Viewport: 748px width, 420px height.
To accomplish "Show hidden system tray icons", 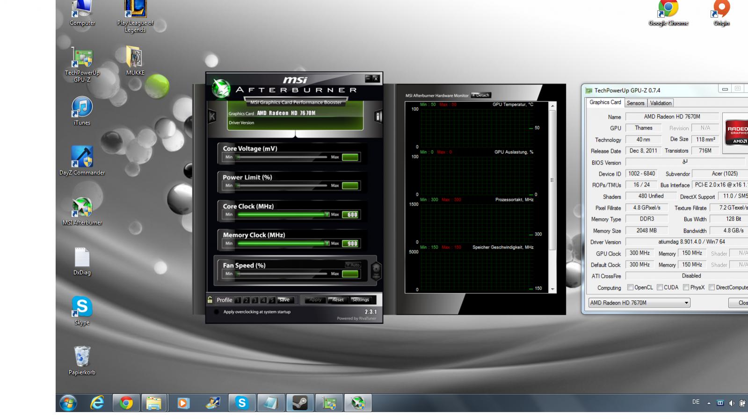I will 709,403.
